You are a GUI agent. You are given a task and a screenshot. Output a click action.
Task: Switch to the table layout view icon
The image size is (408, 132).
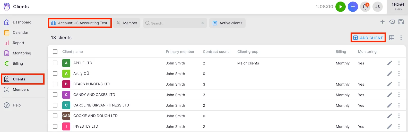(x=392, y=38)
